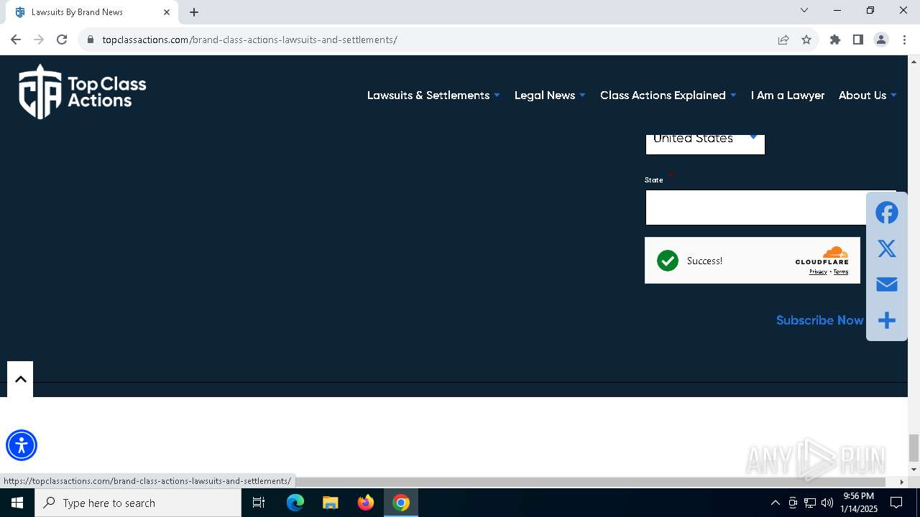
Task: Expand Class Actions Explained menu
Action: 668,95
